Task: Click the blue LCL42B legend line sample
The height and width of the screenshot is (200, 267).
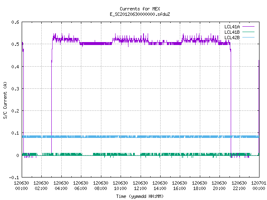Action: click(x=248, y=37)
